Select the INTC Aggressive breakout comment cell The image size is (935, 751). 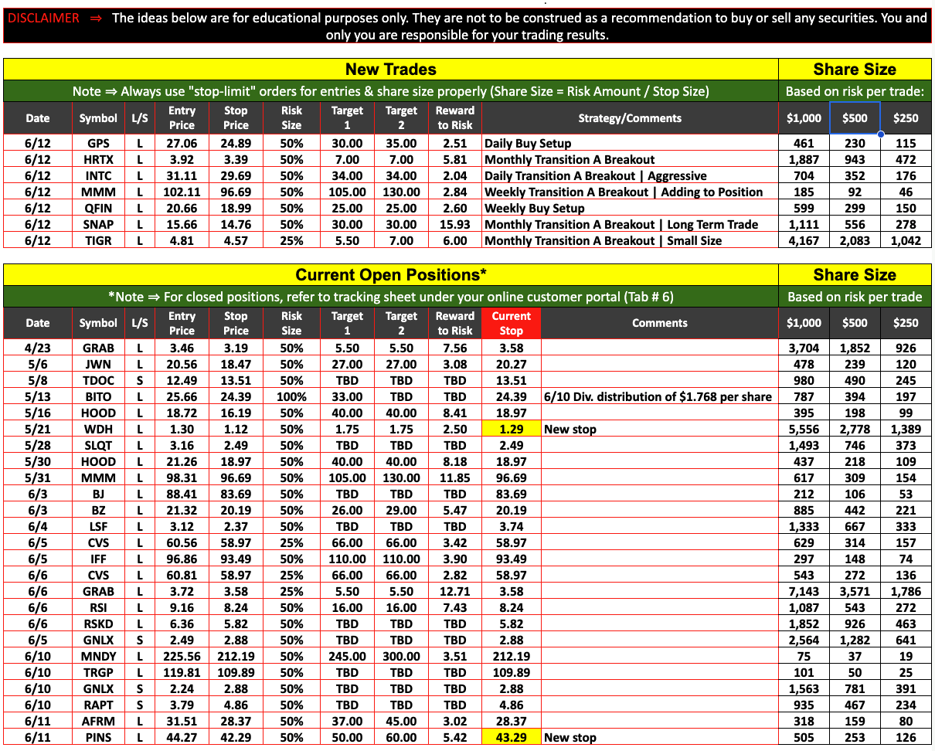595,175
